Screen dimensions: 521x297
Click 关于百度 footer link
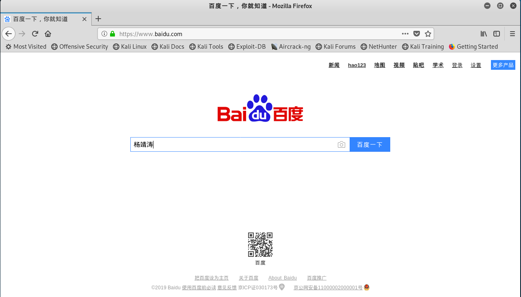(249, 278)
